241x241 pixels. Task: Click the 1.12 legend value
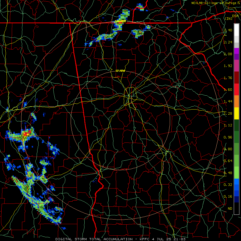pyautogui.click(x=228, y=125)
